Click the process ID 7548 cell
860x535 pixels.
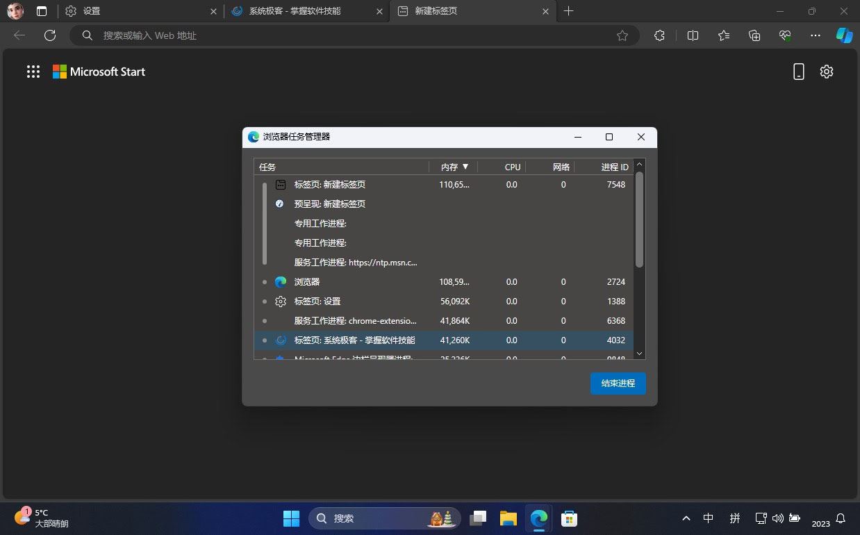click(615, 185)
